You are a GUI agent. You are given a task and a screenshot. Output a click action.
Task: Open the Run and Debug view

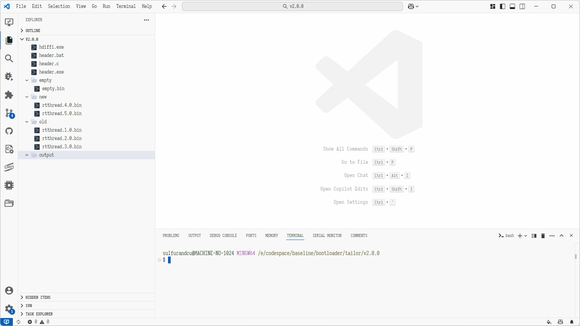(9, 77)
